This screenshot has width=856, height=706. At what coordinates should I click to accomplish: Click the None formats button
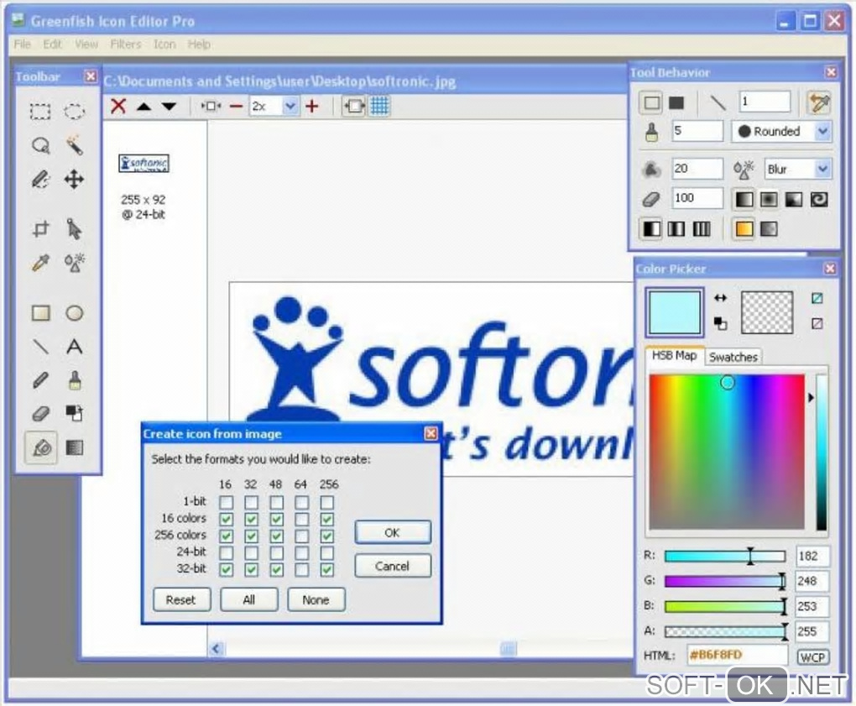click(316, 599)
